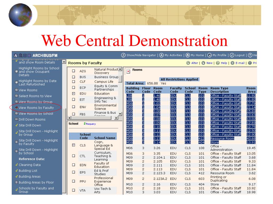The image size is (273, 204).
Task: Check the CLF Campus Life checkbox
Action: coord(74,82)
